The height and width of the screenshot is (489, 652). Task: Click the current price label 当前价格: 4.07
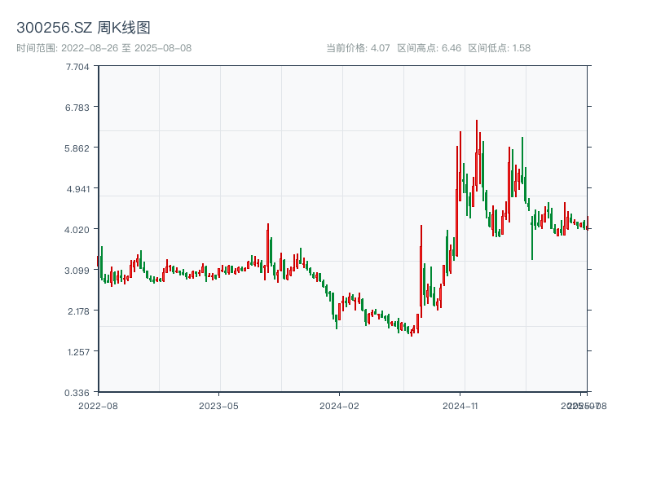358,48
